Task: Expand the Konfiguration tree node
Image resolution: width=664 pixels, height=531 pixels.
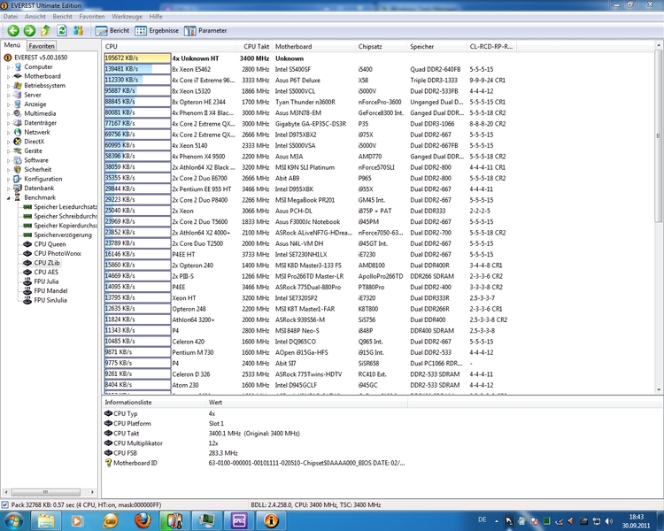Action: tap(8, 179)
